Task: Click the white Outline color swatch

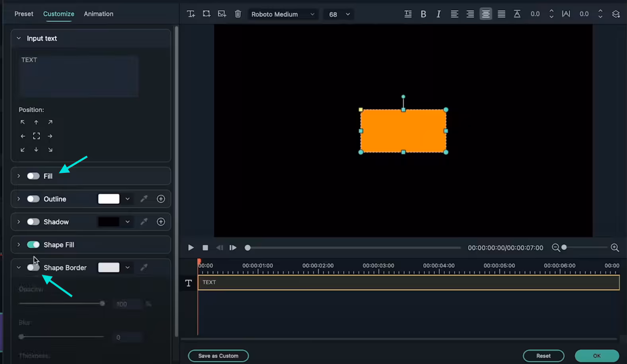Action: (x=109, y=199)
